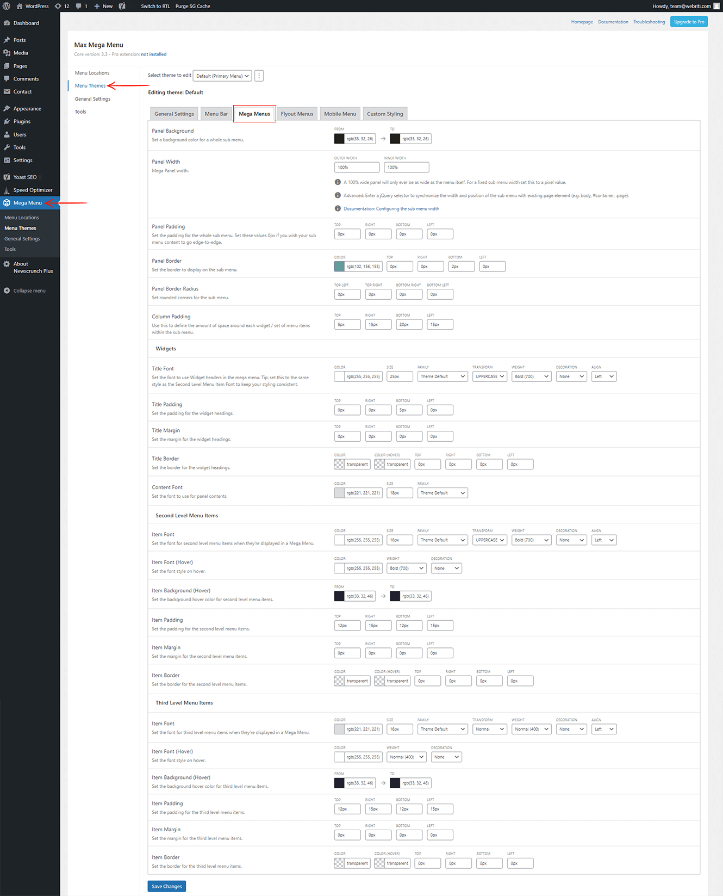Click info icon beside 100% wide panel note
The width and height of the screenshot is (723, 896).
(x=338, y=182)
